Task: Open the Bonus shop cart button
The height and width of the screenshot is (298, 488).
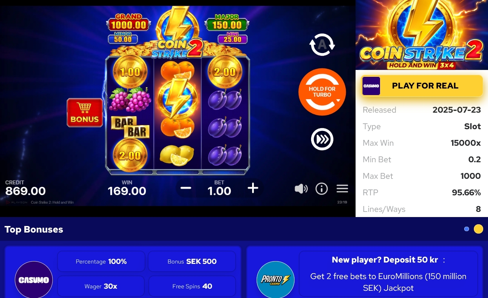Action: (85, 113)
